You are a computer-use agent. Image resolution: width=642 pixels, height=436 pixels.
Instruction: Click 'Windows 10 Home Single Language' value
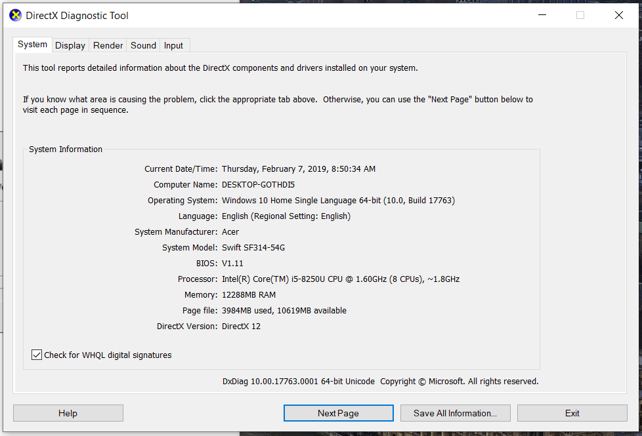pos(289,201)
